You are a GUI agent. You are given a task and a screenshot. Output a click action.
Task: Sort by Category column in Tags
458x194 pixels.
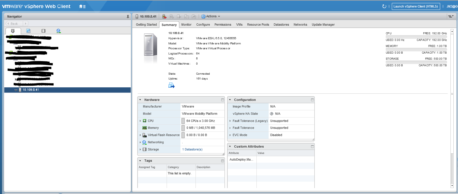pos(181,167)
